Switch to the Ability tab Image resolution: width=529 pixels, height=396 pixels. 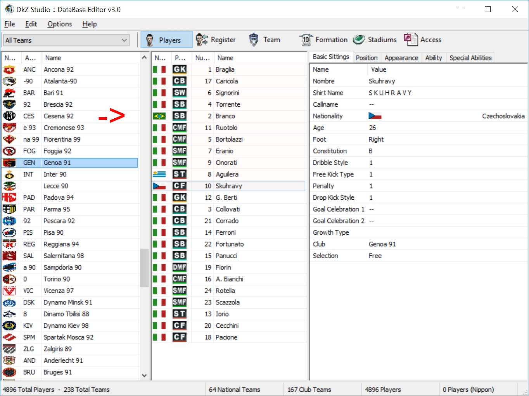pos(434,58)
